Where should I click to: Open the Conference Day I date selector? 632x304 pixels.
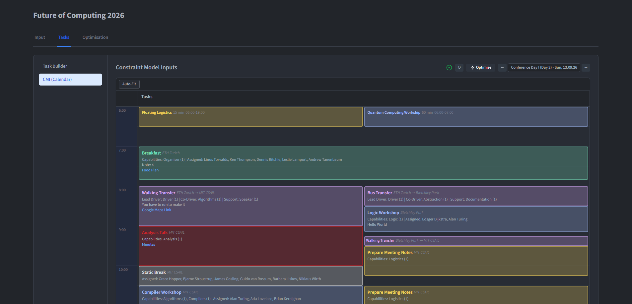tap(544, 68)
